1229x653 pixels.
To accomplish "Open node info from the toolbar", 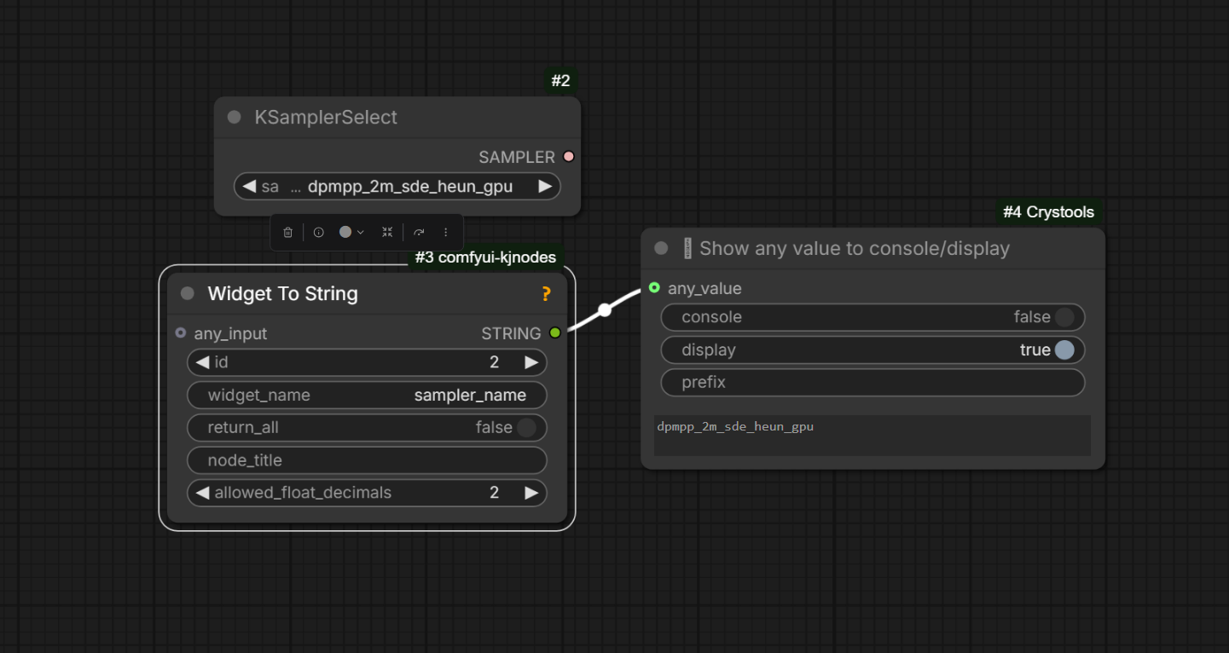I will pos(318,232).
